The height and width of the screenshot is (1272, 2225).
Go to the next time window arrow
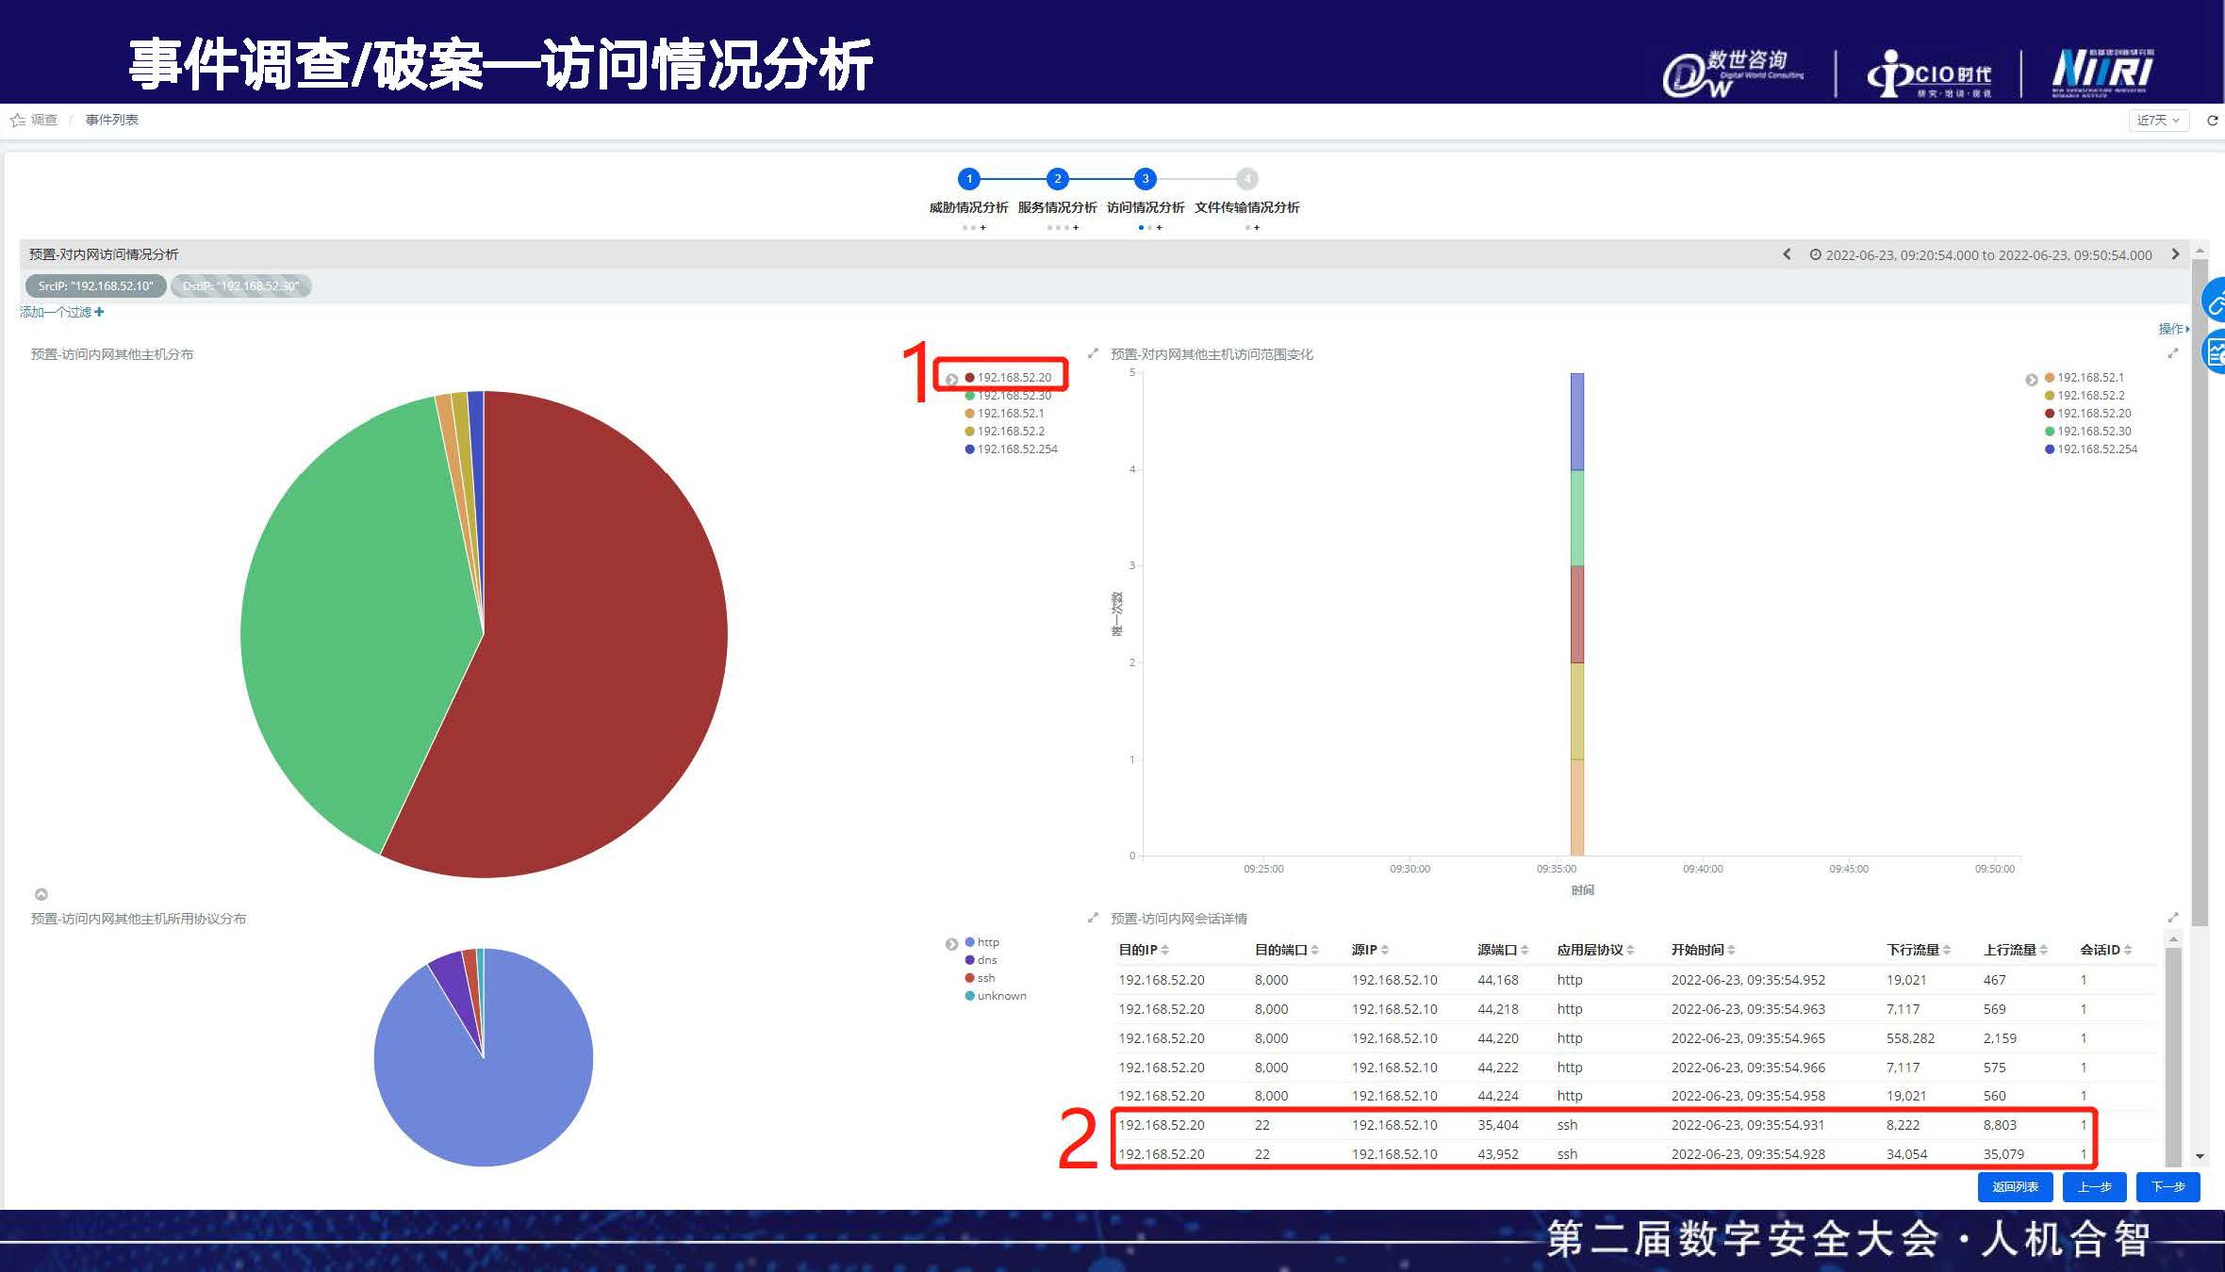point(2175,254)
